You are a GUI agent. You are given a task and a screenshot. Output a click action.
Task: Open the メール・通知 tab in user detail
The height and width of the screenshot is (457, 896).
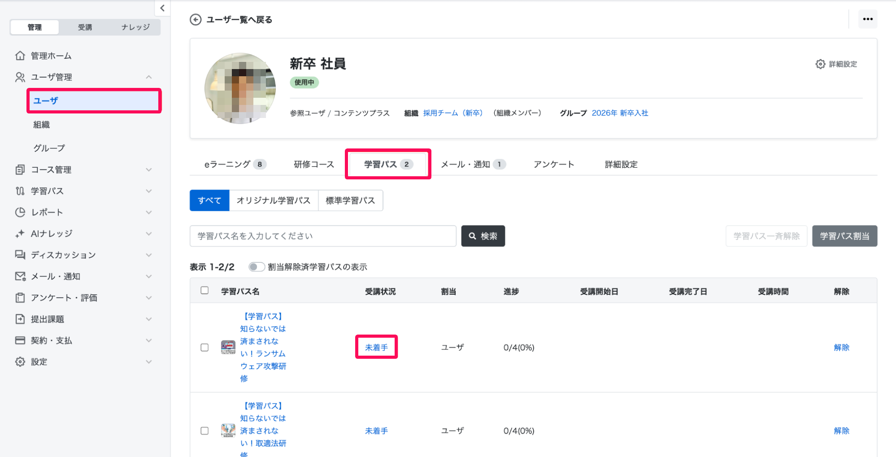tap(473, 164)
